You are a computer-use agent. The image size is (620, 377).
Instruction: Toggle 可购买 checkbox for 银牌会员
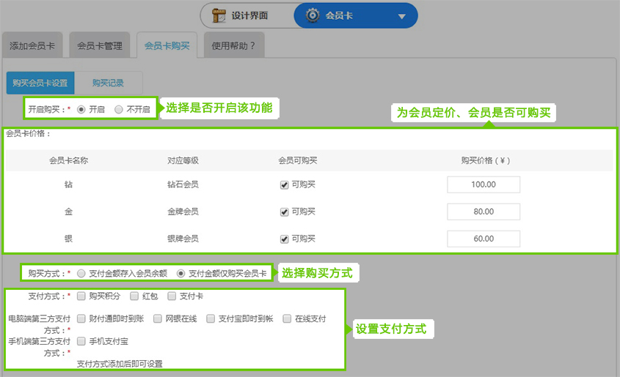pos(284,239)
